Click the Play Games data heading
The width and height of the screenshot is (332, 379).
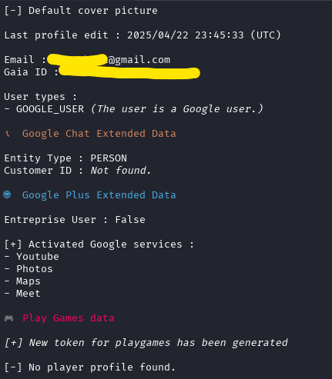69,318
